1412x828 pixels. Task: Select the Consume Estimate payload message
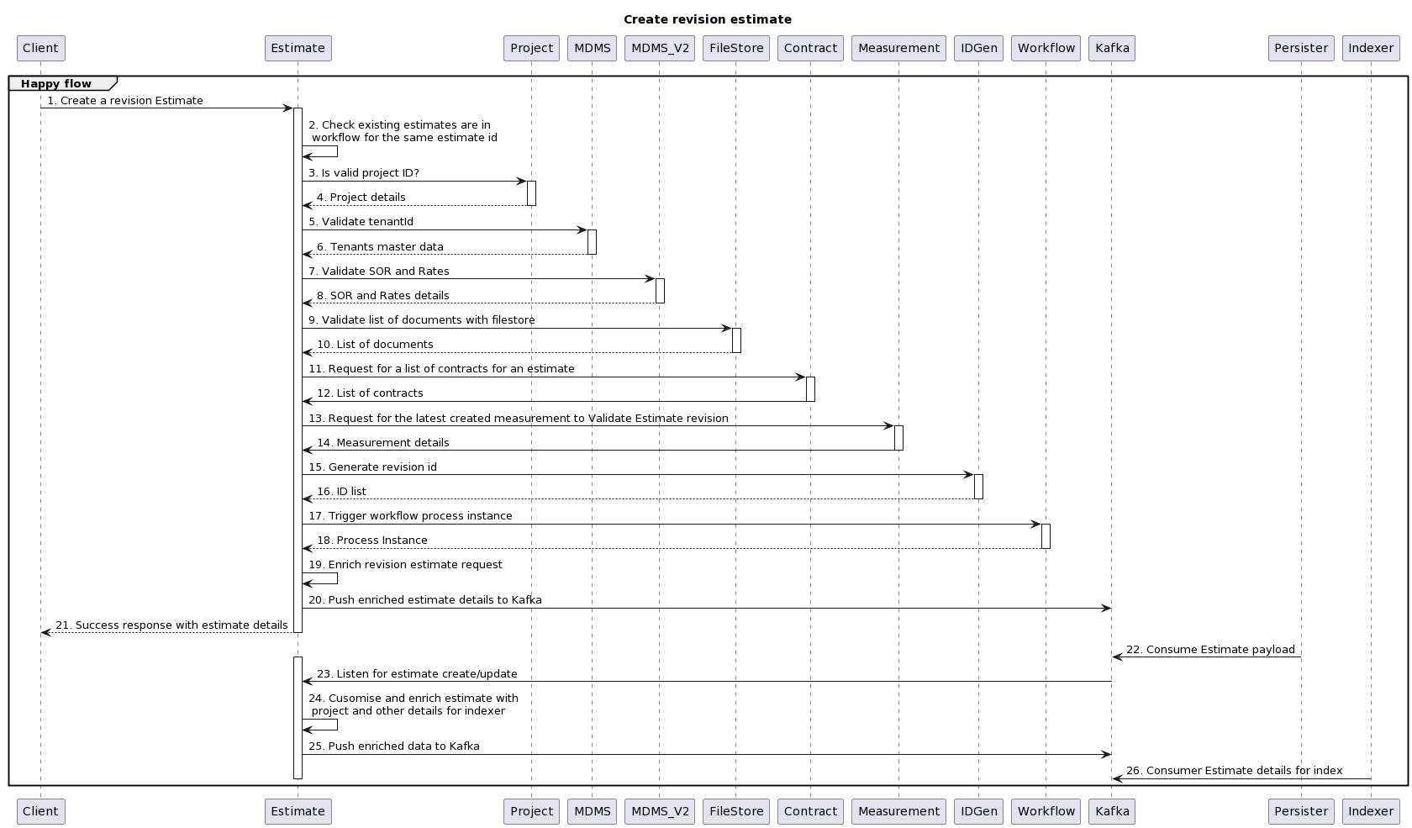point(1209,650)
